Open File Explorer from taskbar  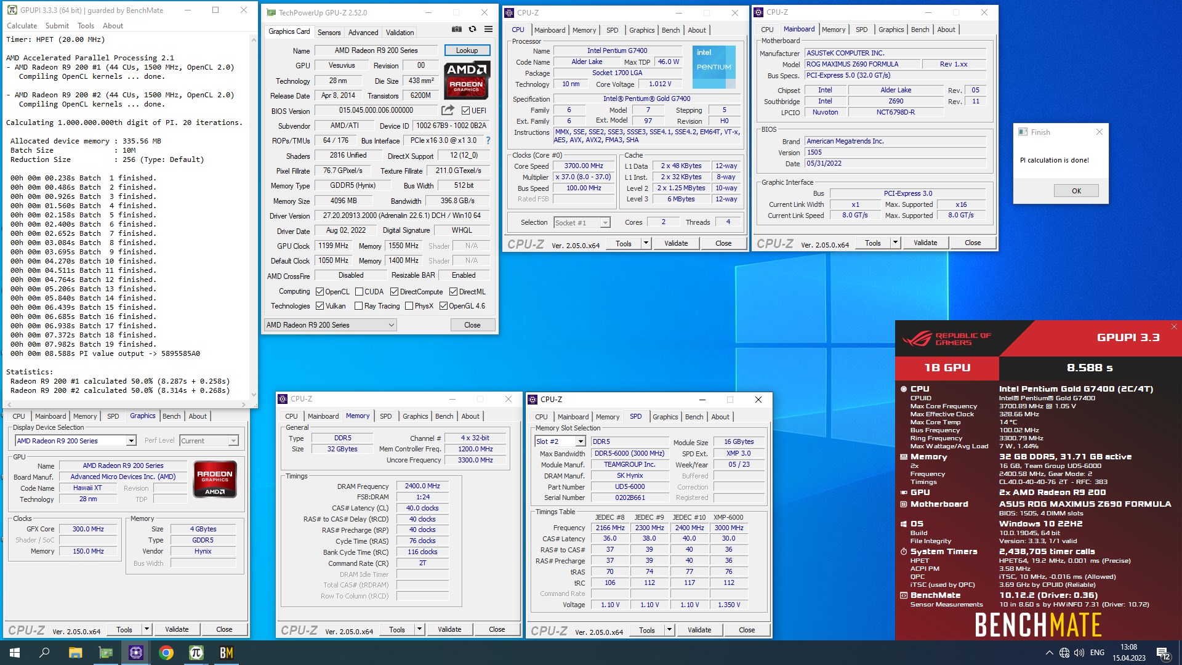point(75,653)
